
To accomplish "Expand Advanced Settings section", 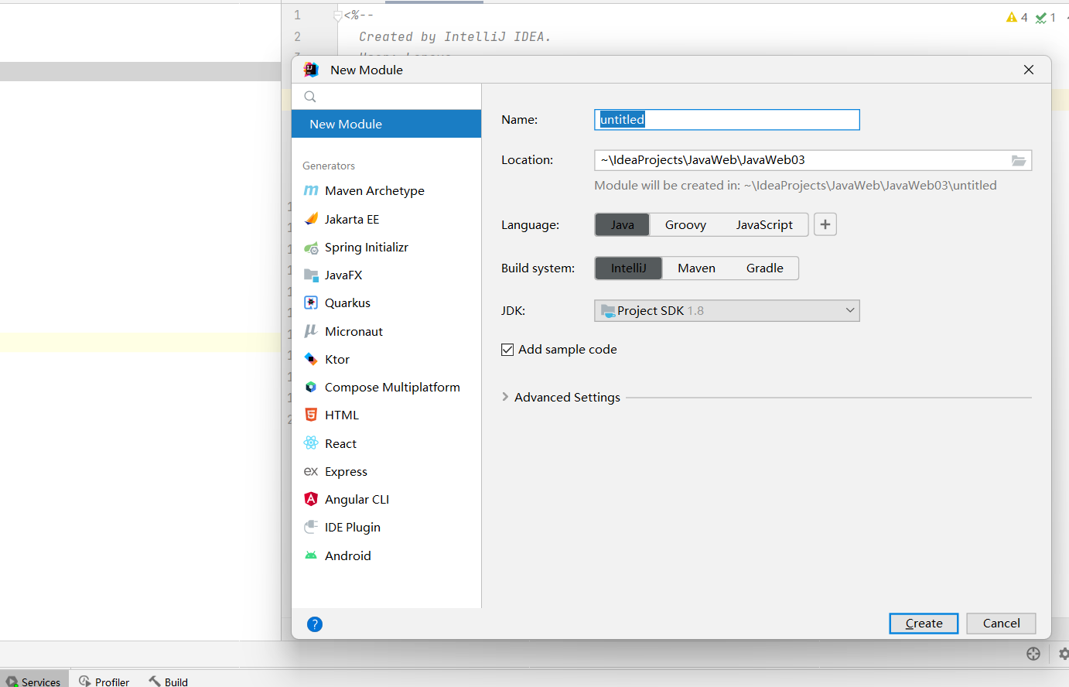I will click(x=505, y=397).
